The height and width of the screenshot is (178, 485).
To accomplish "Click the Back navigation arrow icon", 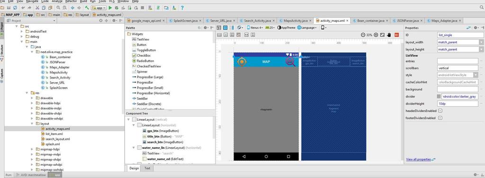I will click(x=72, y=8).
